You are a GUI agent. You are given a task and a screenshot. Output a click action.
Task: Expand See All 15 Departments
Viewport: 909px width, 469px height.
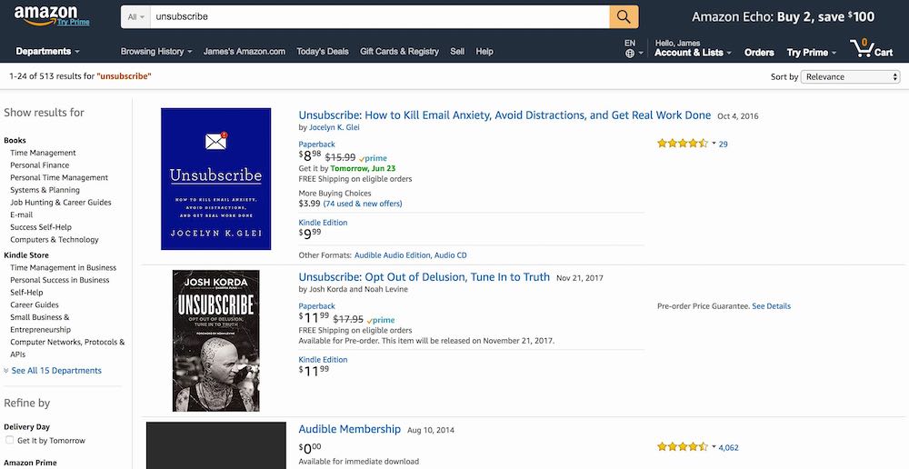tap(55, 371)
